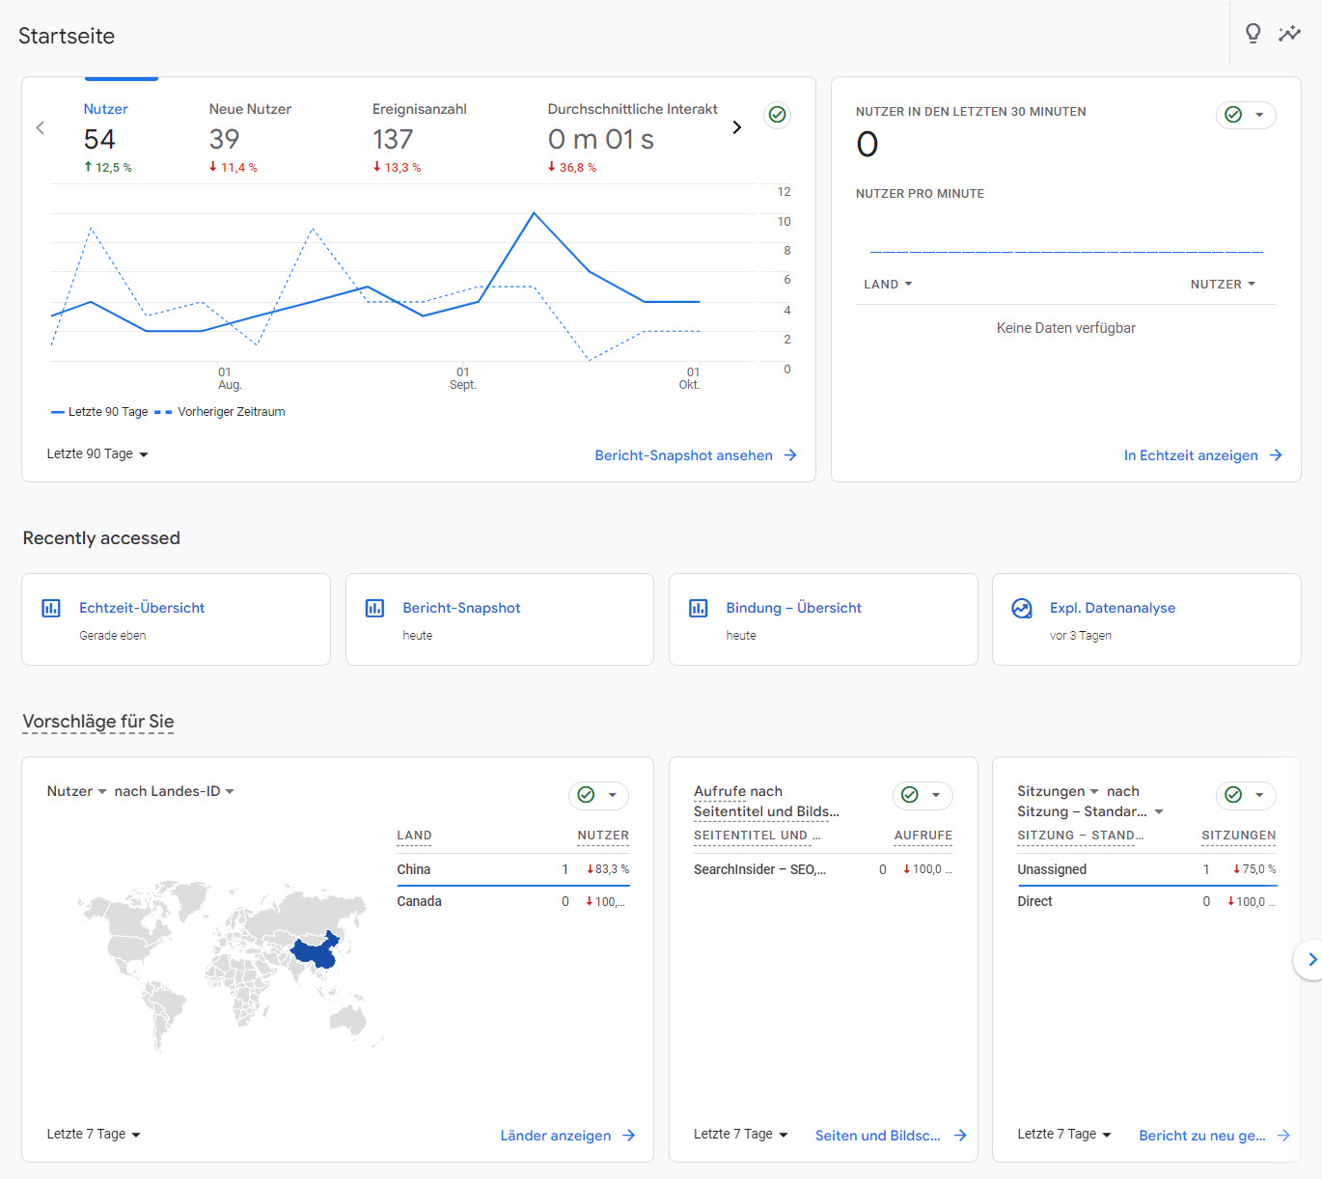
Task: Open the nach Landes-ID dimension dropdown
Action: pos(174,791)
